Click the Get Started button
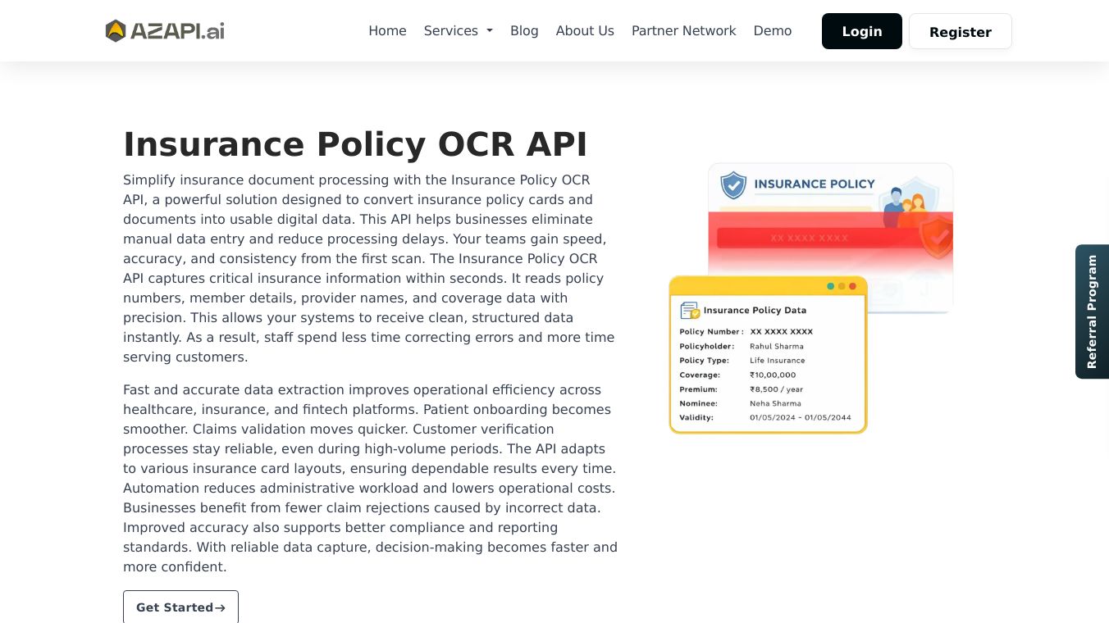 [180, 607]
